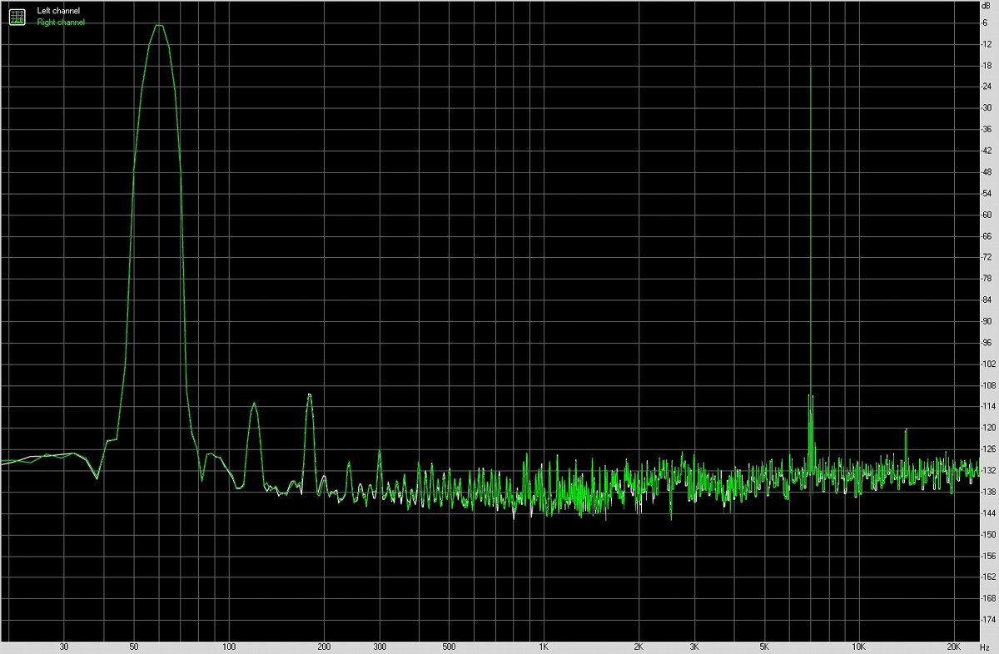Screen dimensions: 999x654
Task: Click the 50 frequency axis label
Action: (134, 646)
